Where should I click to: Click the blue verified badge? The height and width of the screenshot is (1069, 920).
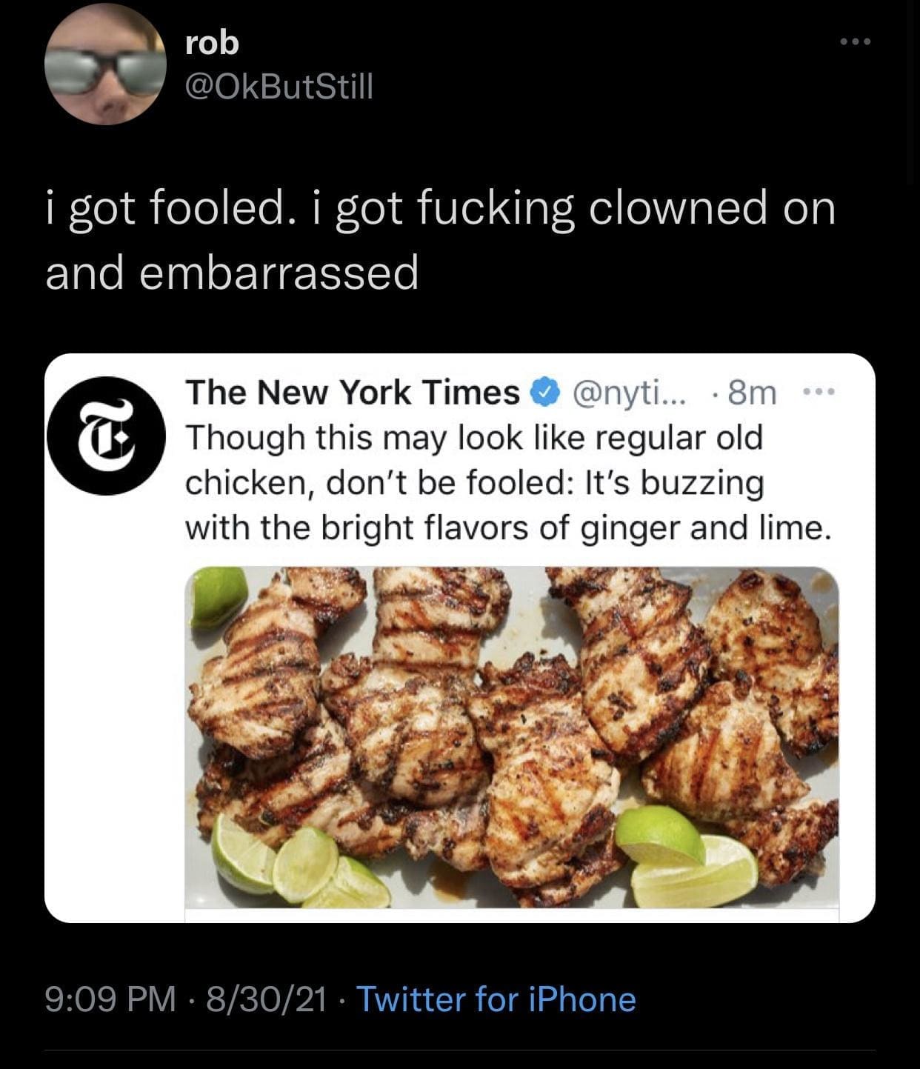pyautogui.click(x=544, y=393)
